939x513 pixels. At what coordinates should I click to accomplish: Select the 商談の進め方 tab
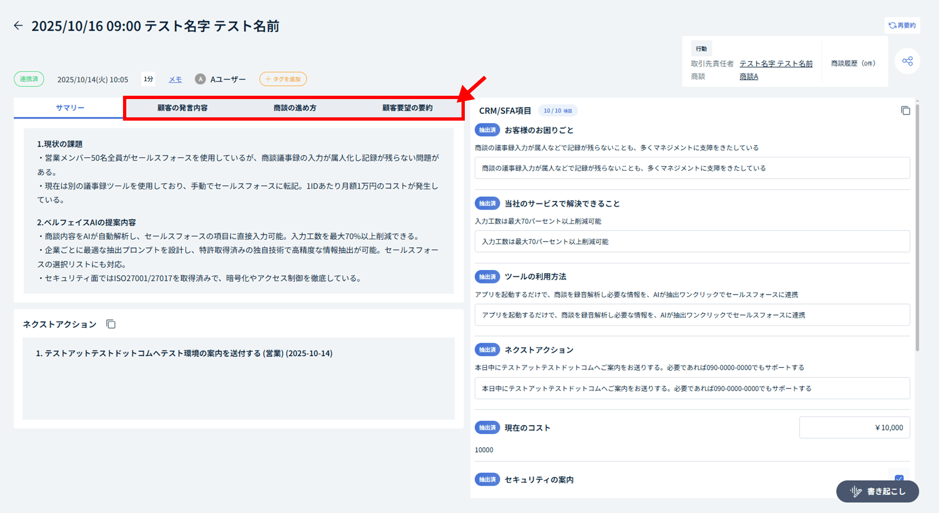[x=295, y=108]
